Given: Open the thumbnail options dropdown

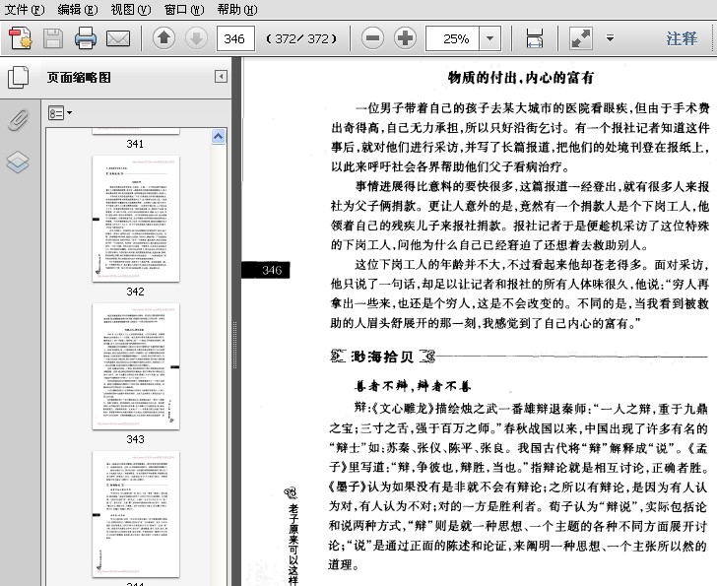Looking at the screenshot, I should (60, 113).
